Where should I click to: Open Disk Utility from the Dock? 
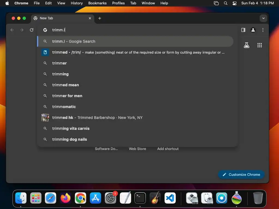(x=207, y=198)
